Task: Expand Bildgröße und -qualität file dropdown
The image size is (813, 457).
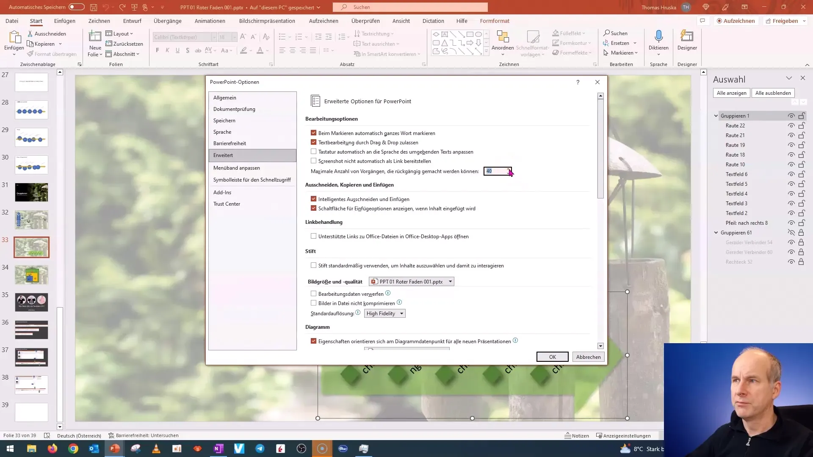Action: coord(450,281)
